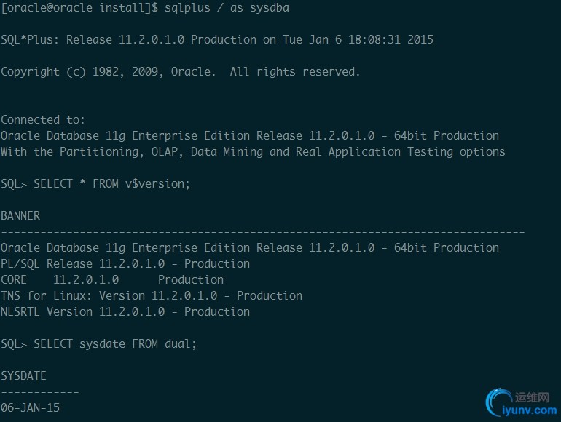
Task: Click the shell prompt '[oracle@oracle install]$'
Action: 79,8
